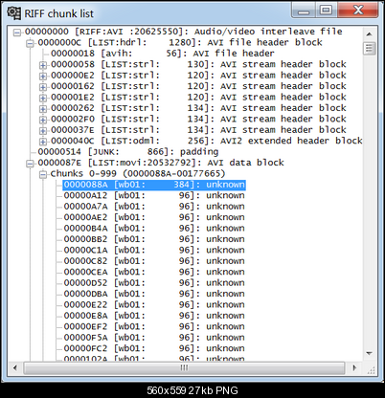385x398 pixels.
Task: Collapse the LIST:hdrl header block
Action: tap(30, 43)
